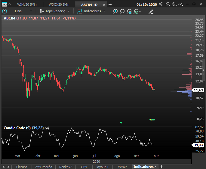This screenshot has height=169, width=206.
Task: Collapse the side panel arrow at right edge
Action: 203,70
